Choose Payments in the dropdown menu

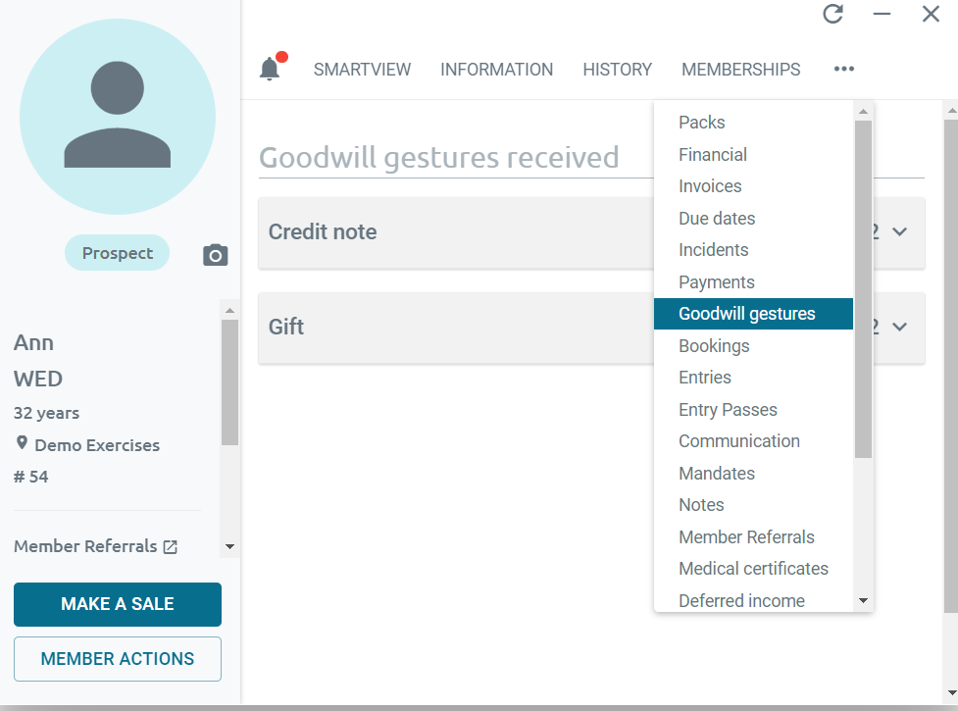[716, 282]
